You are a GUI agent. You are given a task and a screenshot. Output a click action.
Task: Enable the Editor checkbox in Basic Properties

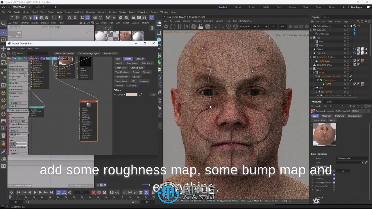334,190
